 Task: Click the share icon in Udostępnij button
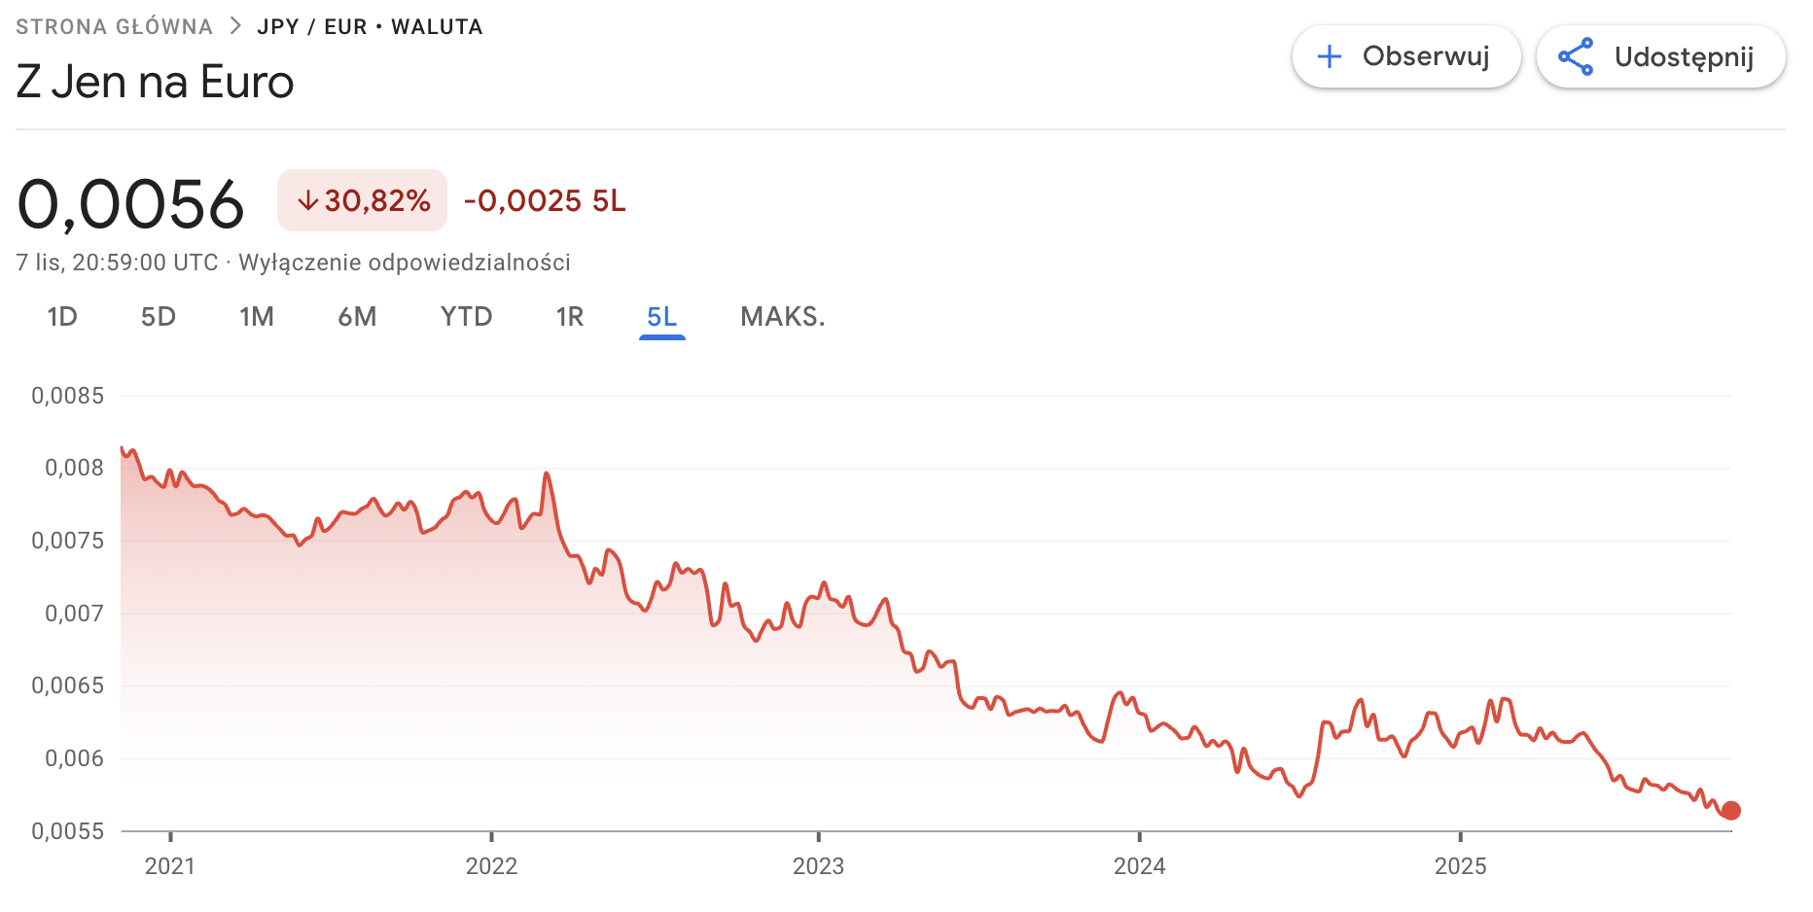[x=1576, y=56]
